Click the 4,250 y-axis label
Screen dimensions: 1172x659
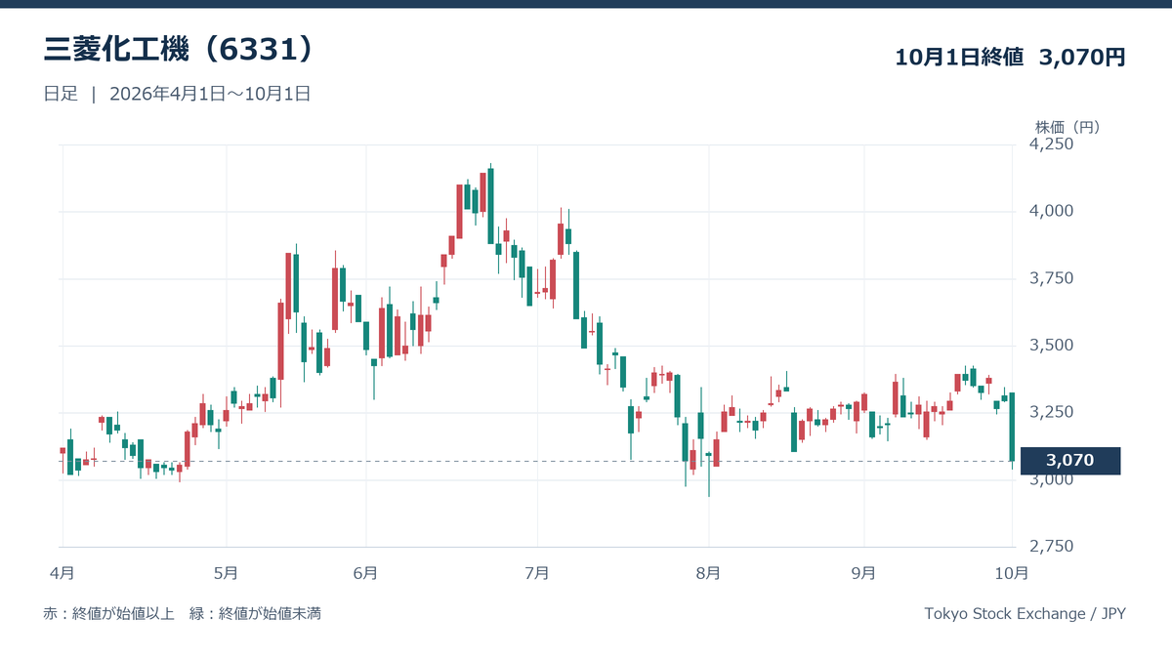coord(1051,144)
